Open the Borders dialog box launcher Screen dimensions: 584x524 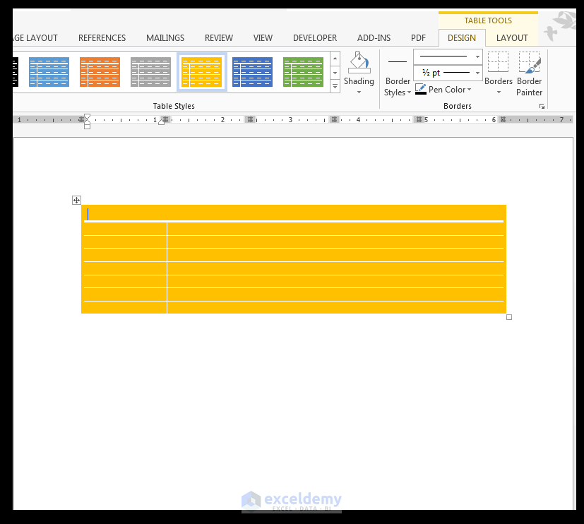541,106
